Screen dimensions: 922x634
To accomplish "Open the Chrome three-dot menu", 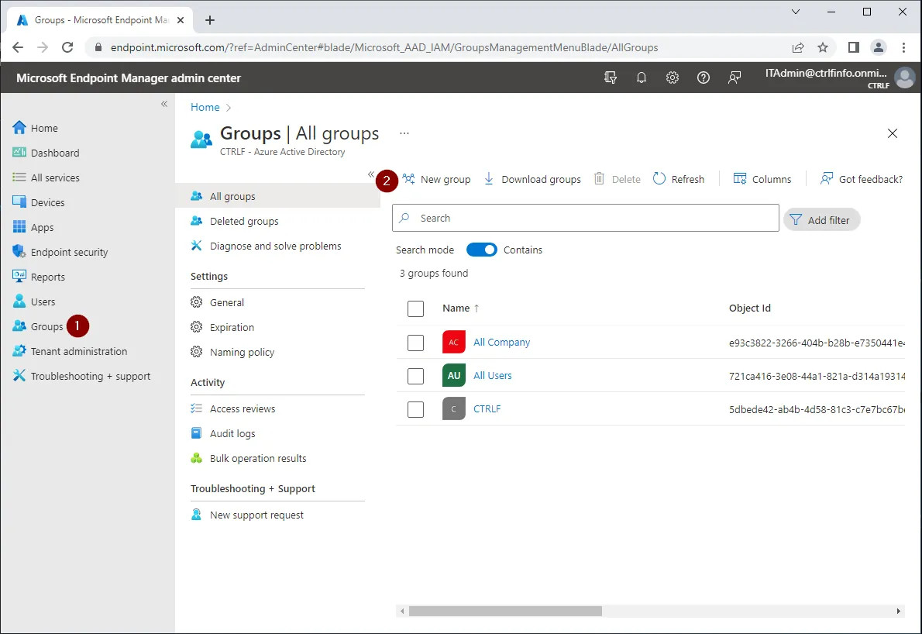I will [x=903, y=47].
